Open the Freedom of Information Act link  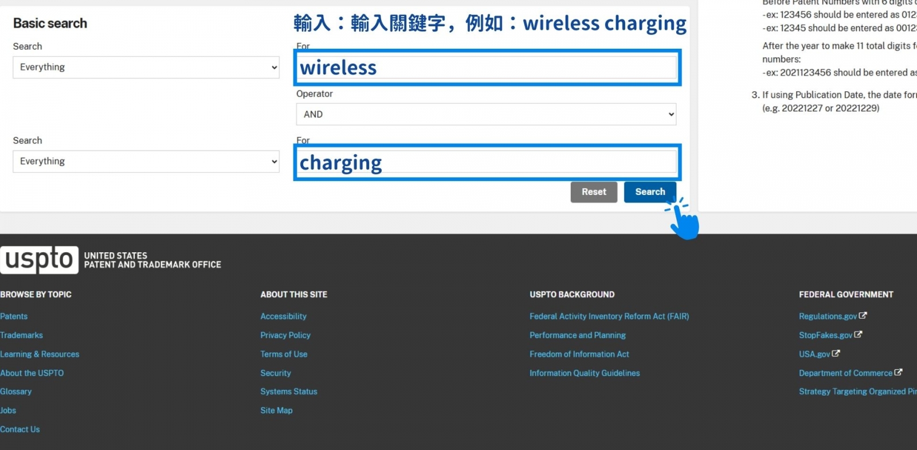[x=579, y=354]
